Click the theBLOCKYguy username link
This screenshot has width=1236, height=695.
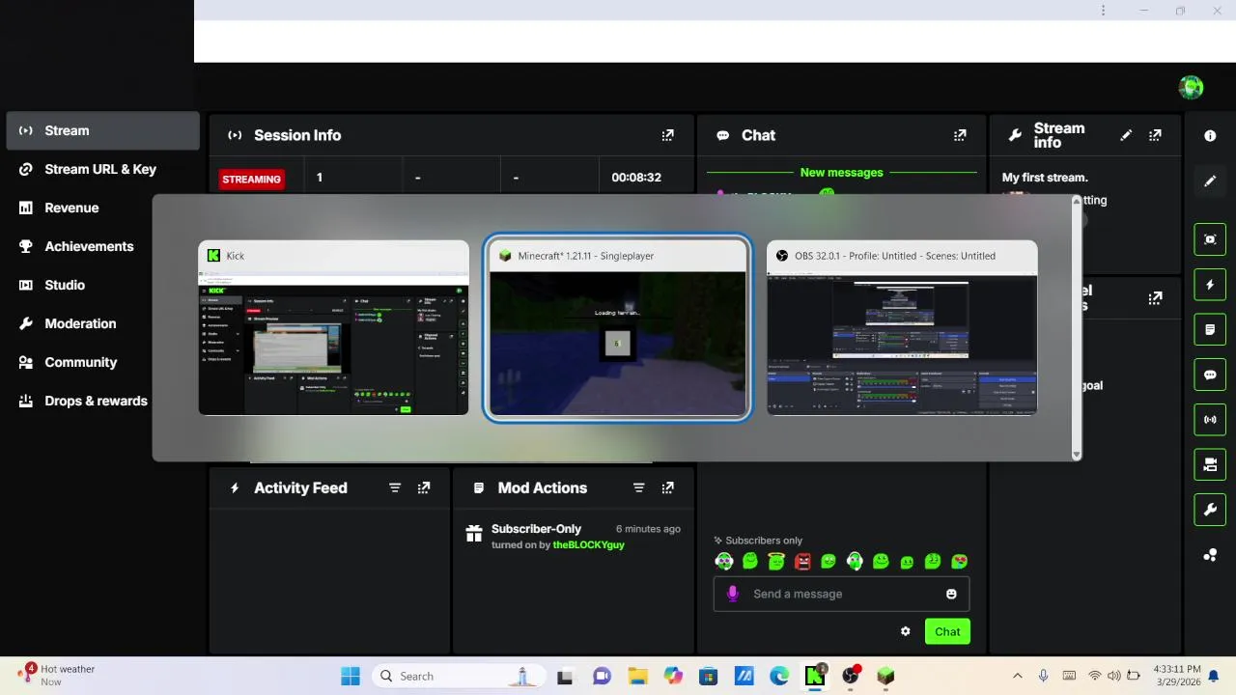pyautogui.click(x=588, y=544)
